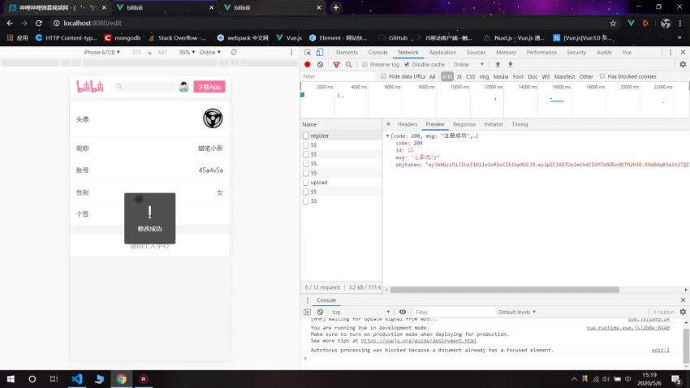Click horizontal scrollbar in preview pane
The image size is (690, 388).
(x=504, y=290)
